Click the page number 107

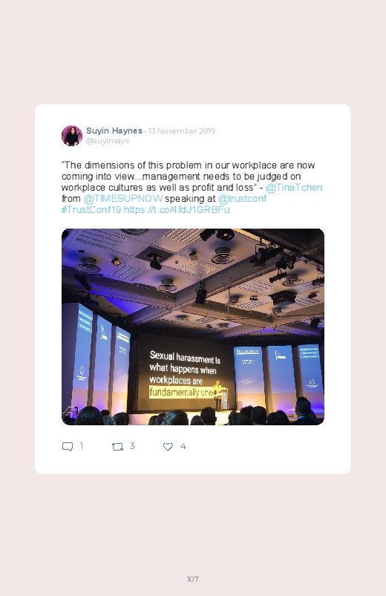(193, 579)
